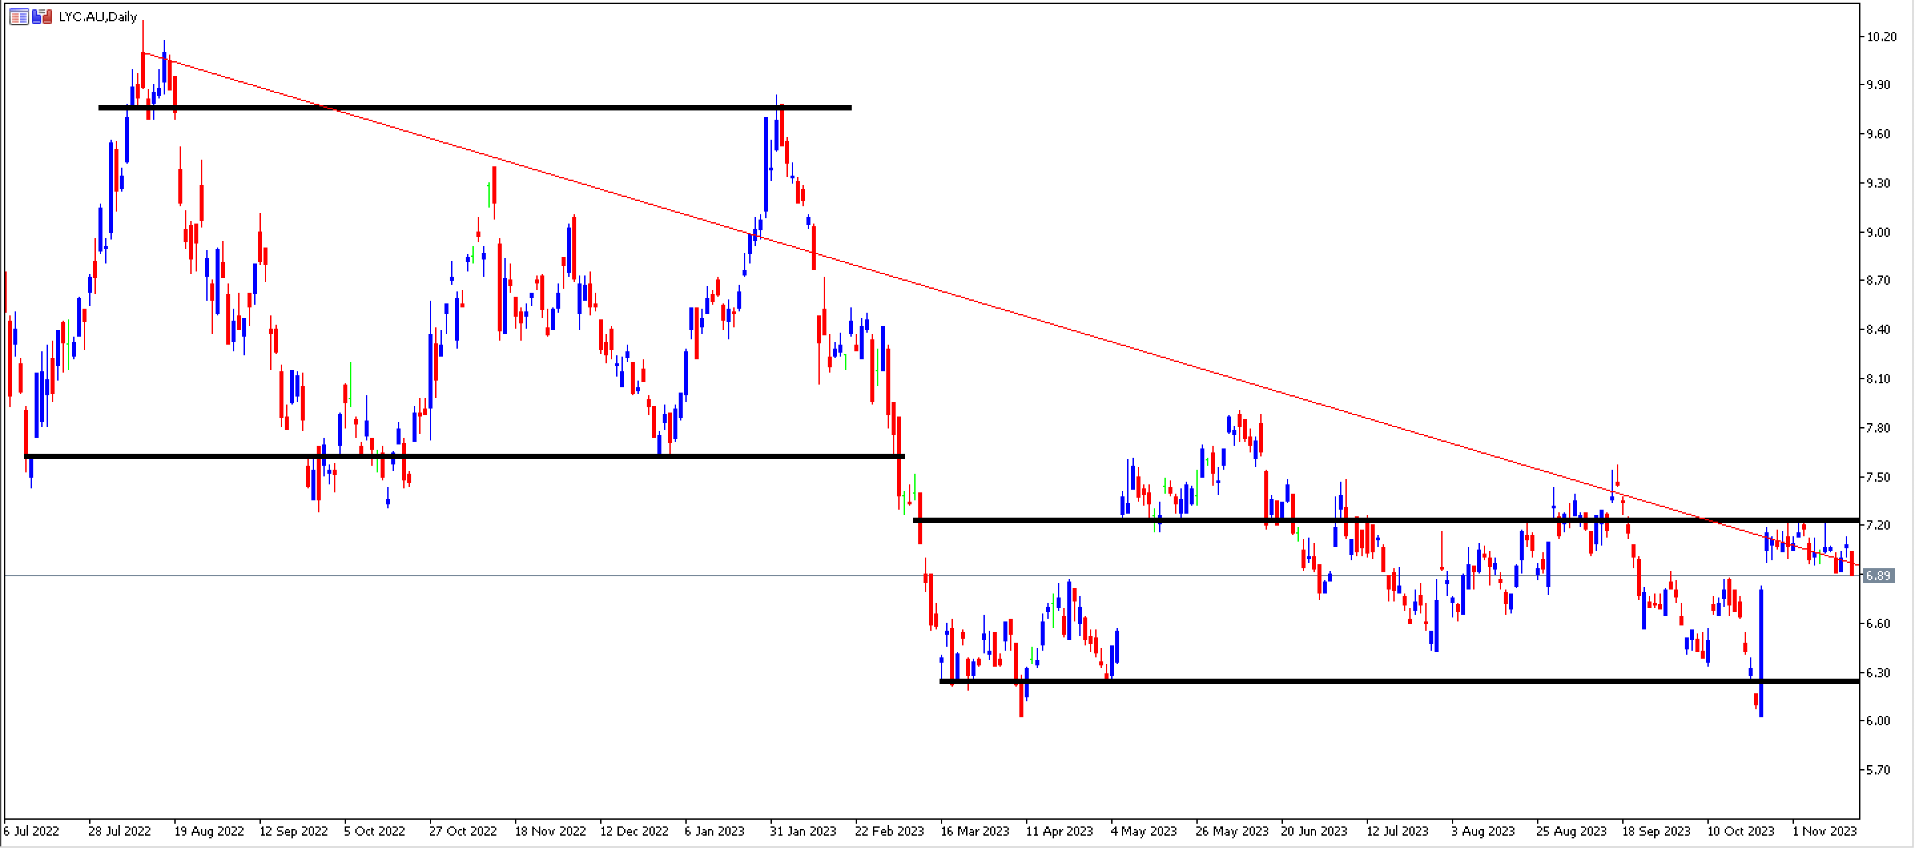Click the 8.10 price scale label
The width and height of the screenshot is (1915, 849).
pyautogui.click(x=1878, y=379)
